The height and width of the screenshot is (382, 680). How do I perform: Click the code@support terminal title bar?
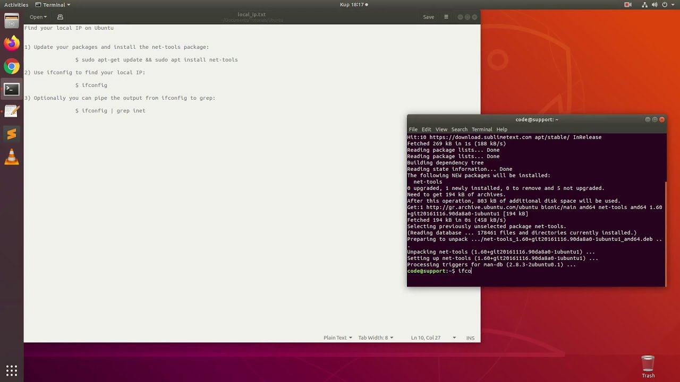click(x=537, y=120)
